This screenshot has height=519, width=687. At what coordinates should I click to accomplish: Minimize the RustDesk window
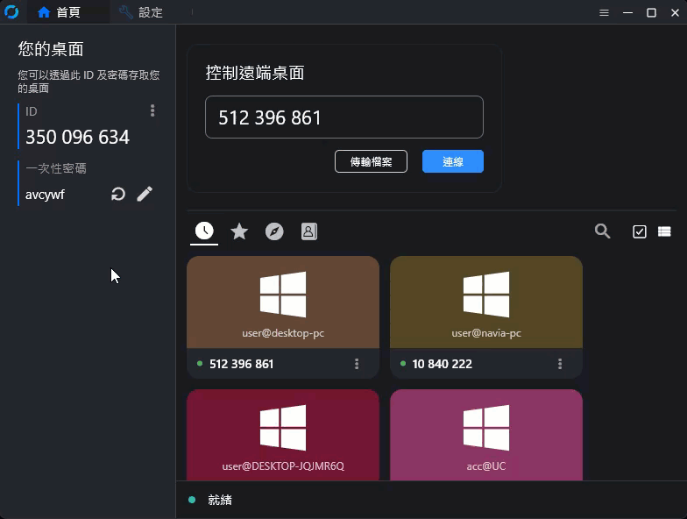[x=627, y=12]
